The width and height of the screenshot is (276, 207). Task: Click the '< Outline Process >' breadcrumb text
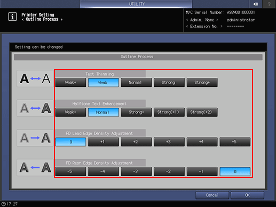click(x=42, y=19)
